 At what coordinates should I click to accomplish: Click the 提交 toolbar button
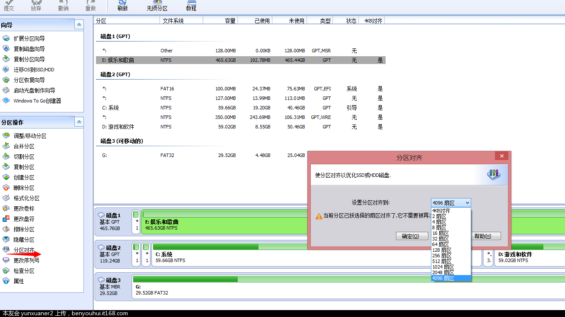[x=9, y=6]
